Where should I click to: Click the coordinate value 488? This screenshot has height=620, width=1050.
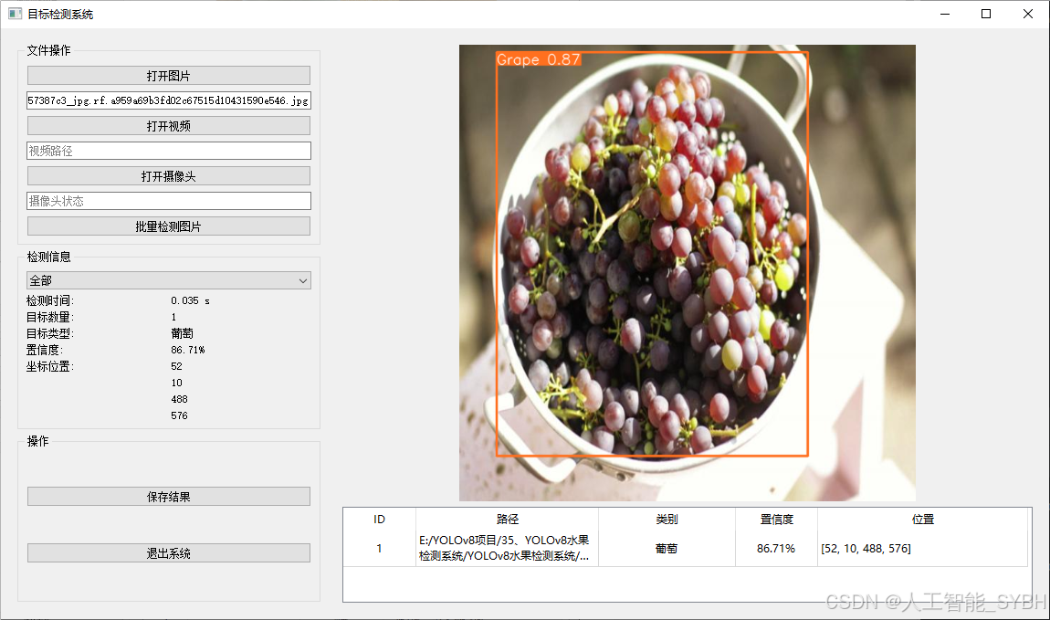click(x=180, y=399)
